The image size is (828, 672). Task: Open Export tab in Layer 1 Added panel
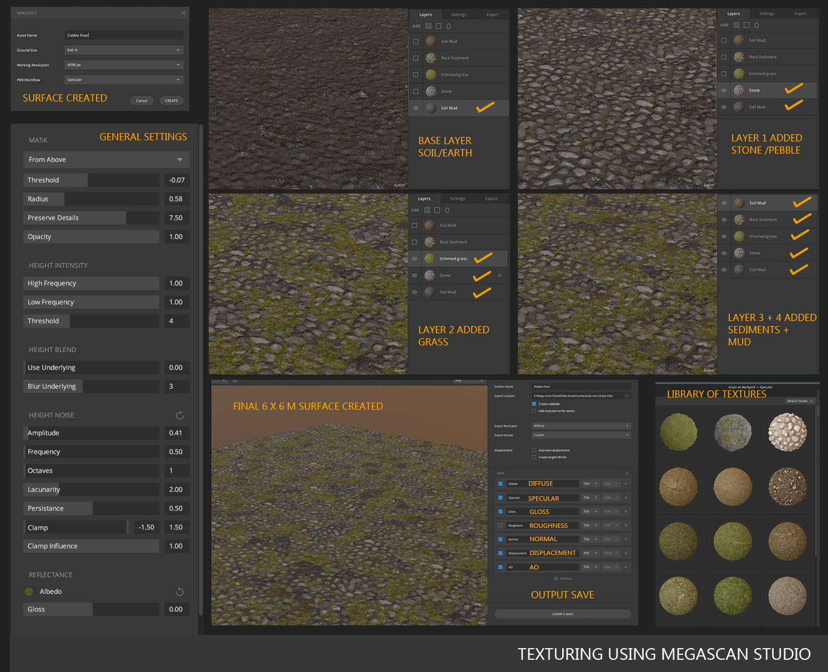[800, 14]
